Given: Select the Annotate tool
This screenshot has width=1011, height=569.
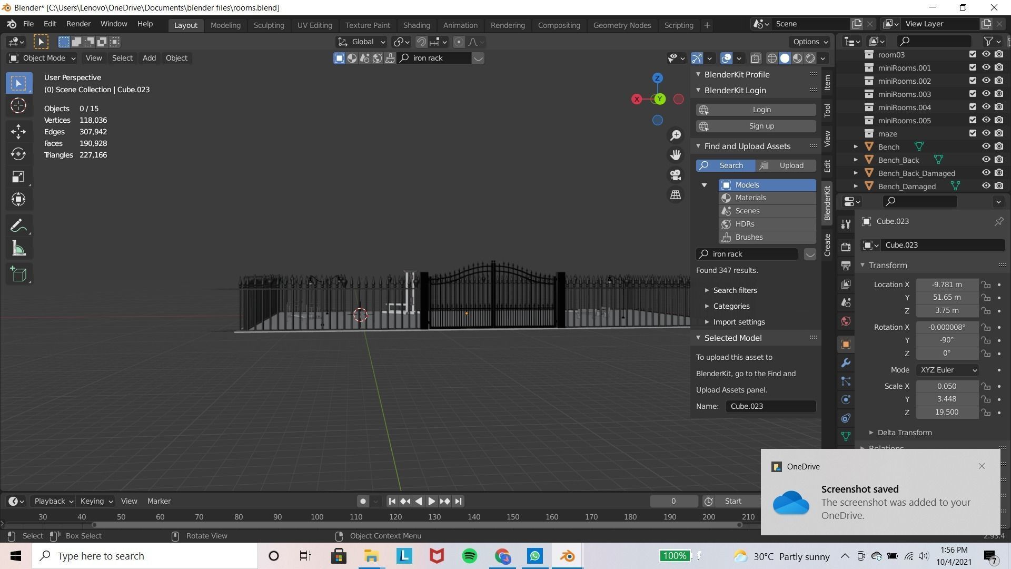Looking at the screenshot, I should (x=18, y=225).
